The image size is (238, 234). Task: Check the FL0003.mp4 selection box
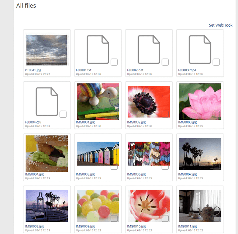click(216, 62)
